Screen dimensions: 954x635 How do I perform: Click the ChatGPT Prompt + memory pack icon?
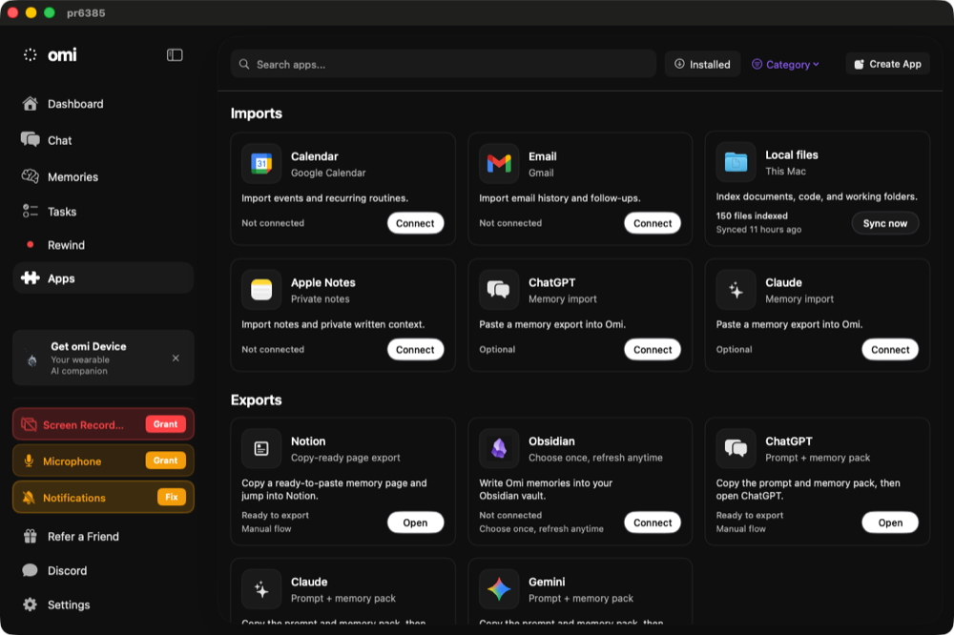[736, 449]
